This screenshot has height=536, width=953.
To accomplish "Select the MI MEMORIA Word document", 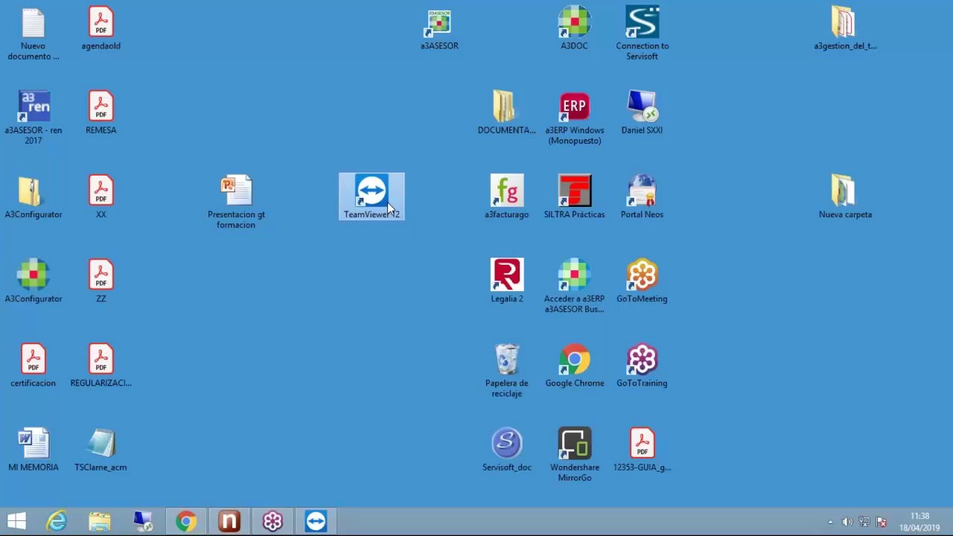I will [x=34, y=450].
